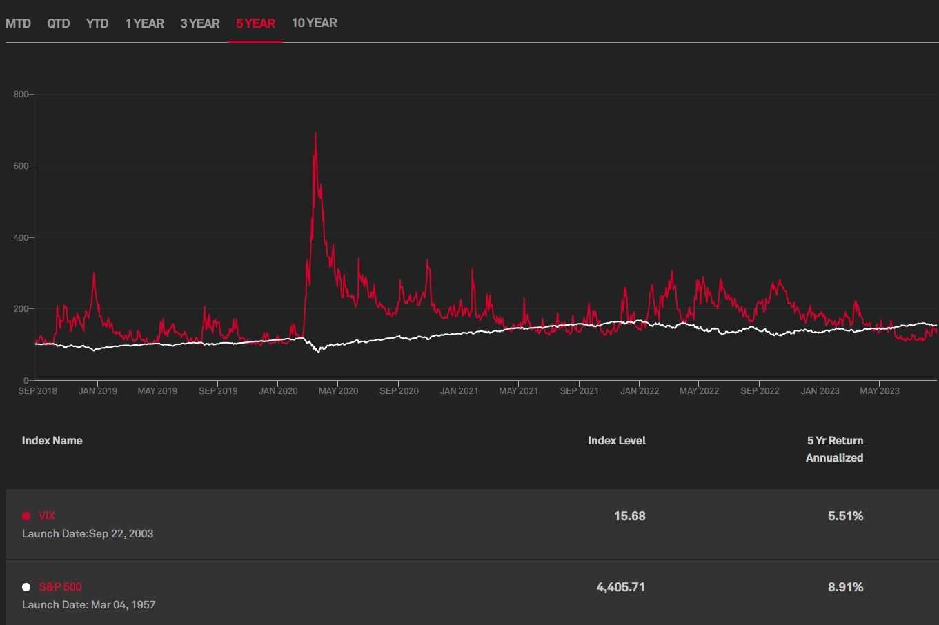
Task: Sort by the Index Level column
Action: click(x=617, y=440)
